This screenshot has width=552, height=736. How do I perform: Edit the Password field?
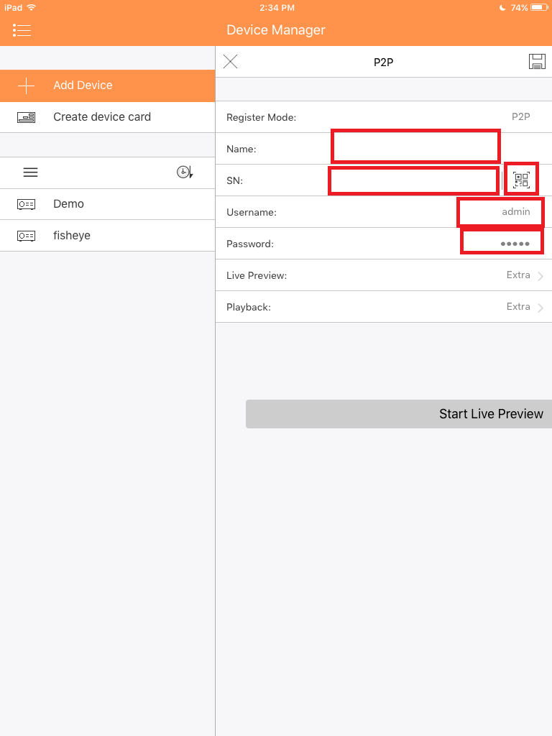coord(502,242)
